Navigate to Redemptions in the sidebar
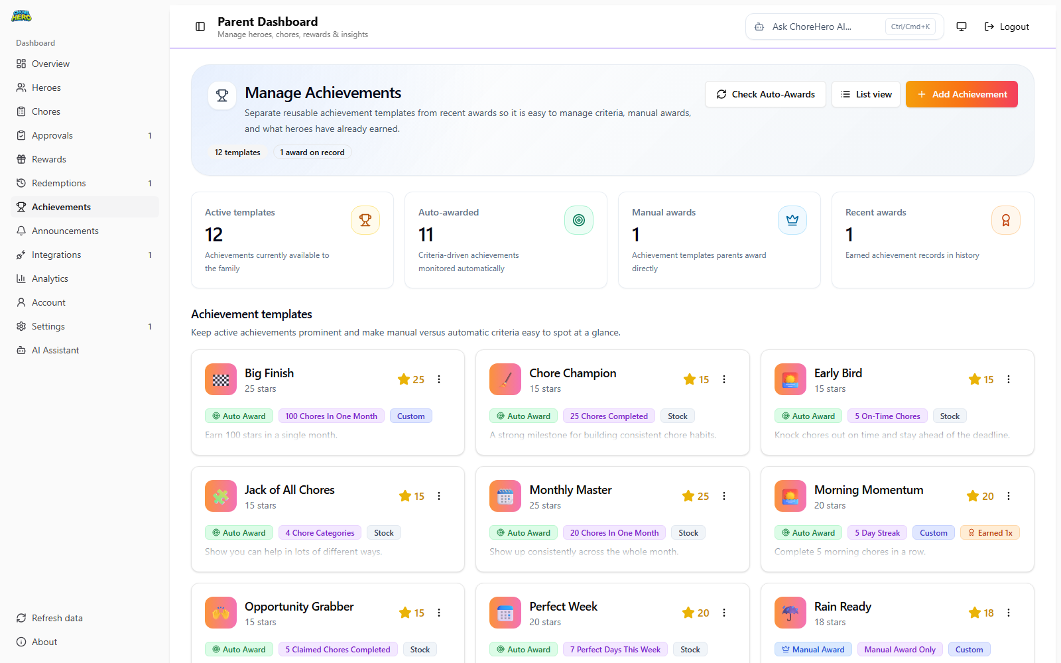 pos(58,183)
